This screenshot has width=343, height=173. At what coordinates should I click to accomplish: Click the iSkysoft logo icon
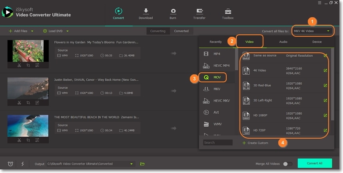[8, 12]
